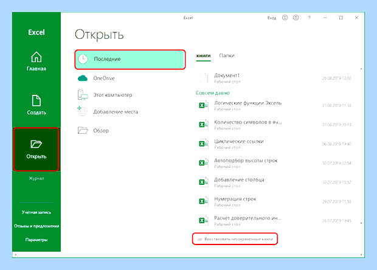This screenshot has width=377, height=270.
Task: Open Добавление столбца workbook name
Action: 239,180
